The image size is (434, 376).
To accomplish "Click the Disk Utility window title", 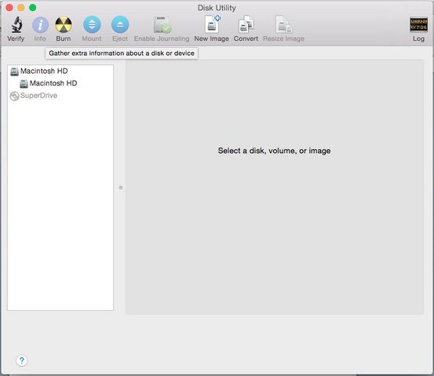I will (217, 8).
